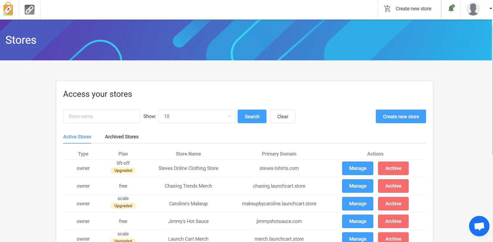Click the Launch Cart shopping bag logo

click(x=8, y=9)
